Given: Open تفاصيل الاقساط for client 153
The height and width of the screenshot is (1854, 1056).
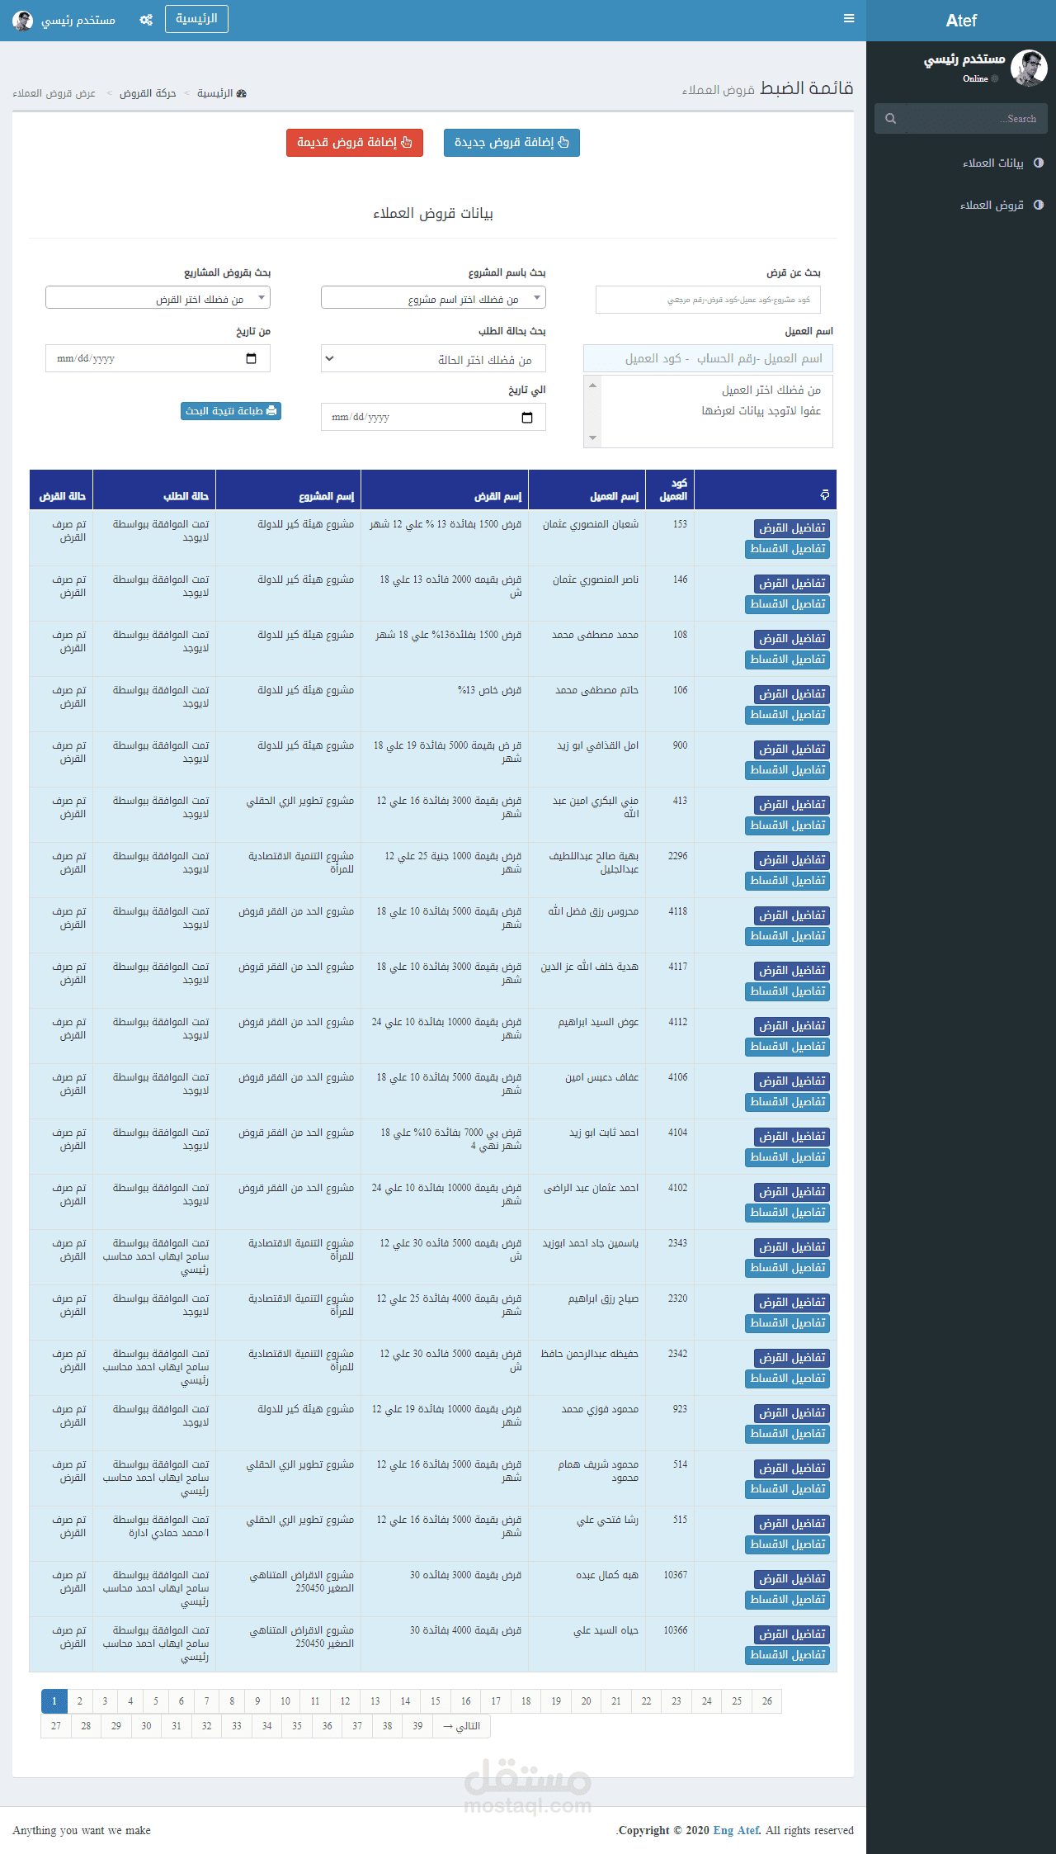Looking at the screenshot, I should [x=787, y=549].
